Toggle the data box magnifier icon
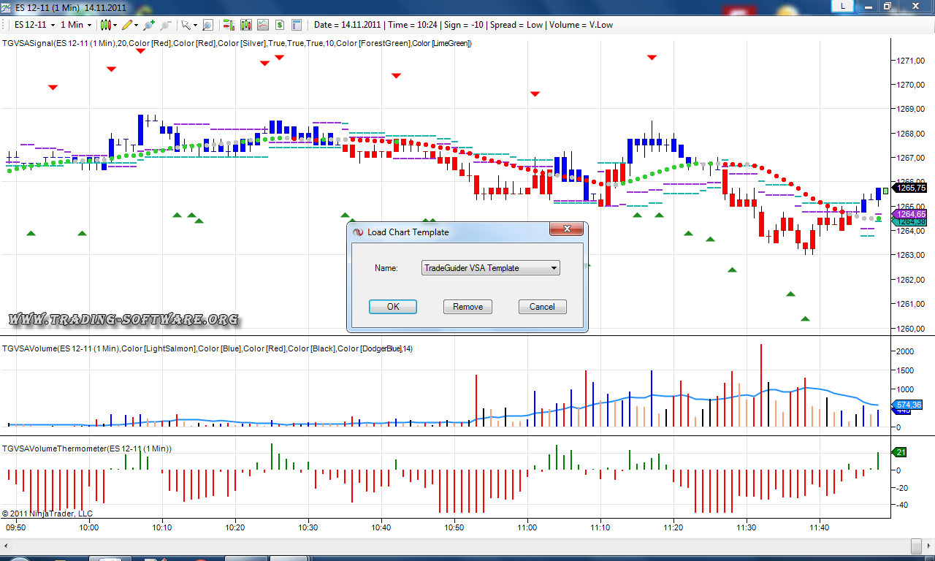This screenshot has width=935, height=561. pos(207,25)
